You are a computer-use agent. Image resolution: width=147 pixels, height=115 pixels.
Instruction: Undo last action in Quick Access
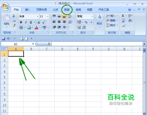(x=8, y=39)
